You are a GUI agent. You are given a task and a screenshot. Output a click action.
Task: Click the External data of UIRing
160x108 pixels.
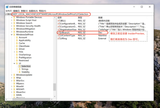[x=102, y=39]
